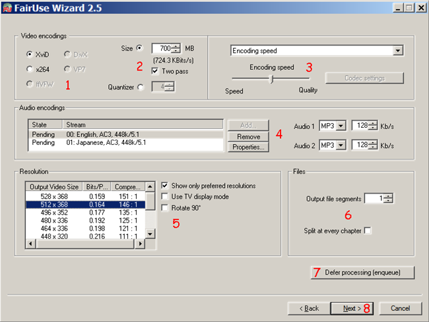Increase Audio 1 bitrate spinner
Viewport: 429px width, 322px height.
[373, 123]
